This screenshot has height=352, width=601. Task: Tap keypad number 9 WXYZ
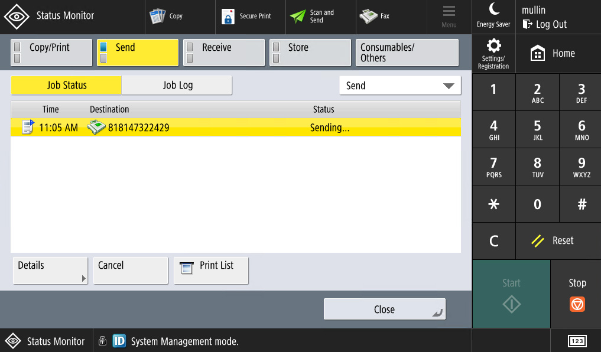point(581,167)
